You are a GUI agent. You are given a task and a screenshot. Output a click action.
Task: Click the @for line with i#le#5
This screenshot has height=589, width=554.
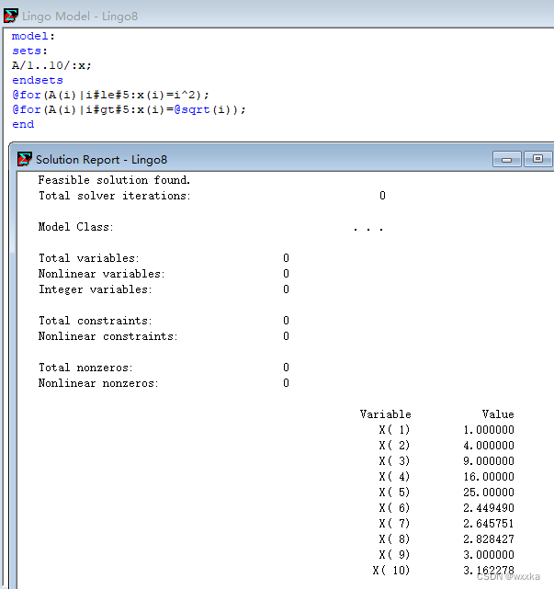point(110,95)
